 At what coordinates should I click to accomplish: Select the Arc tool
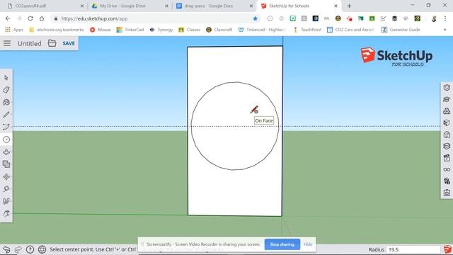(6, 127)
